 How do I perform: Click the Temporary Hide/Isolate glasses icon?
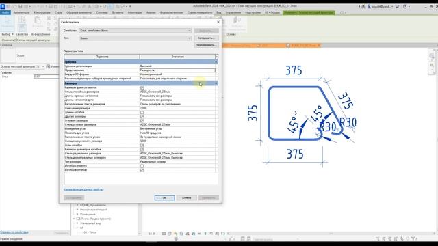[x=199, y=234]
